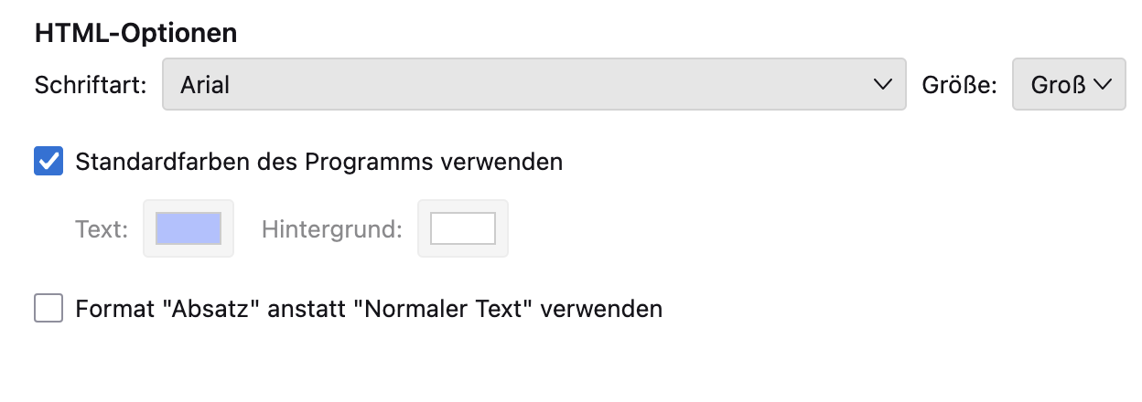The image size is (1142, 402).
Task: Click the greyed "Text:" label
Action: tap(102, 229)
